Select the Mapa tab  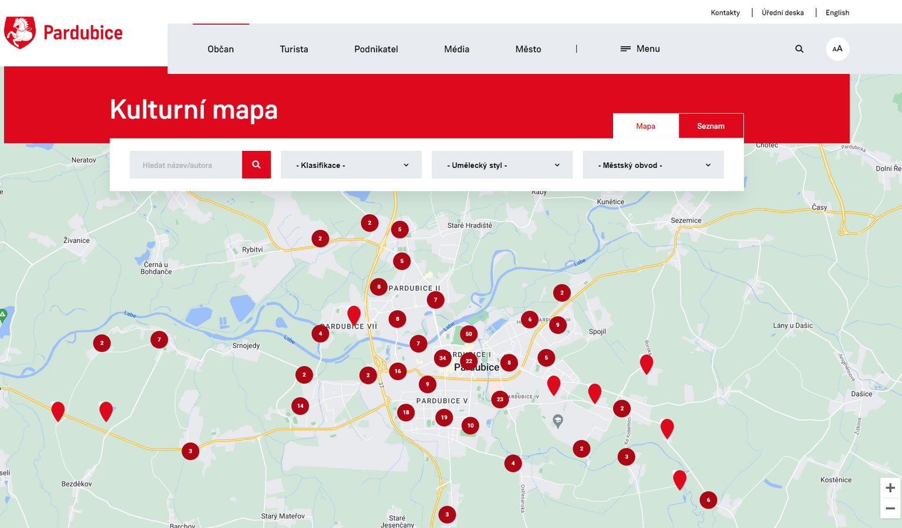pyautogui.click(x=645, y=126)
